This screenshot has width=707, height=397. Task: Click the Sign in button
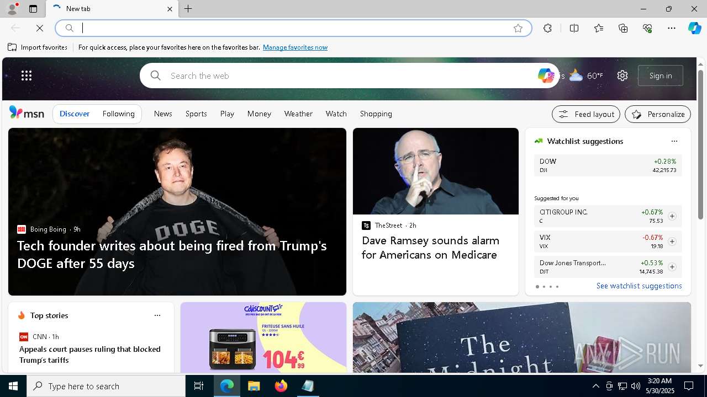pyautogui.click(x=661, y=76)
